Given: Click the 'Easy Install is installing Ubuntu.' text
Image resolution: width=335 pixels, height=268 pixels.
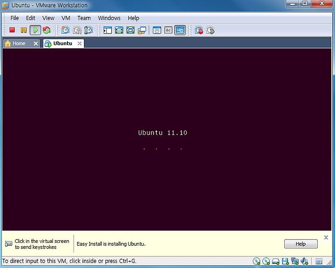Looking at the screenshot, I should (111, 244).
